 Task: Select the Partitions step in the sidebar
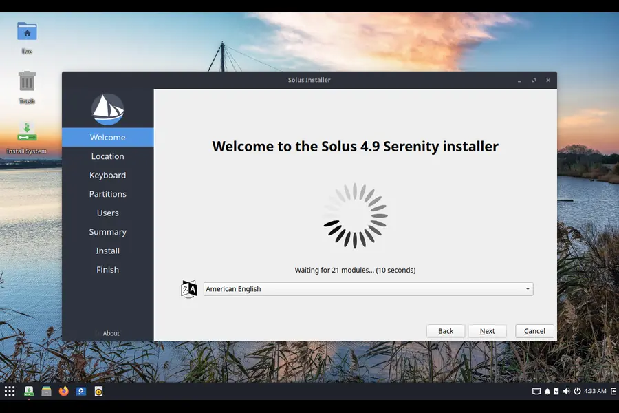coord(107,193)
